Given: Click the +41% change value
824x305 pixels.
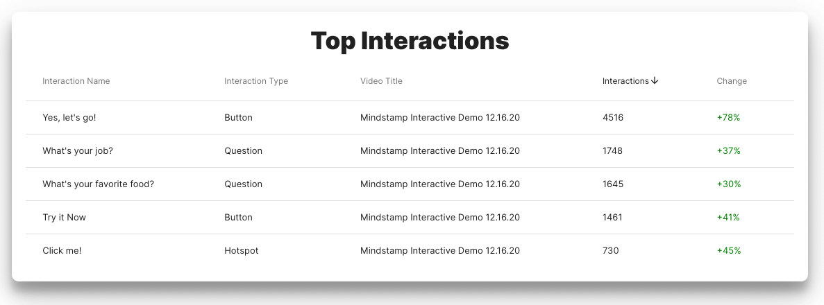Looking at the screenshot, I should point(728,218).
